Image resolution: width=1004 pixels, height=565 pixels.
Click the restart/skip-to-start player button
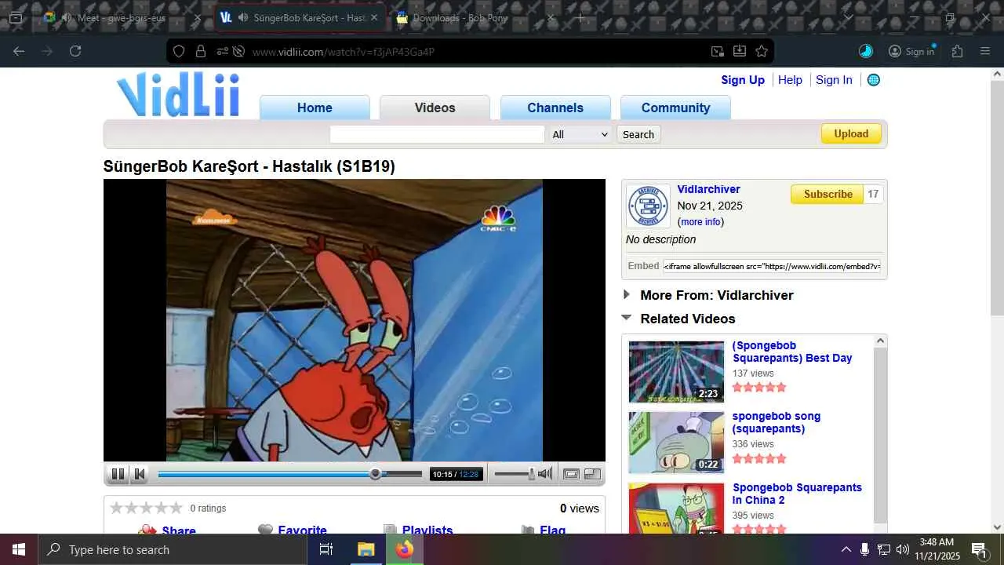(x=140, y=474)
